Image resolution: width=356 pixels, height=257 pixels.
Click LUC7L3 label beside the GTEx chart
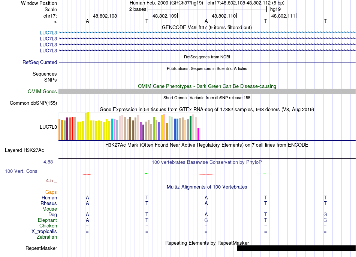pyautogui.click(x=48, y=127)
